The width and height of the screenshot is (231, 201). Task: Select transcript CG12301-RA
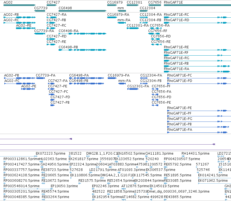click(x=138, y=25)
